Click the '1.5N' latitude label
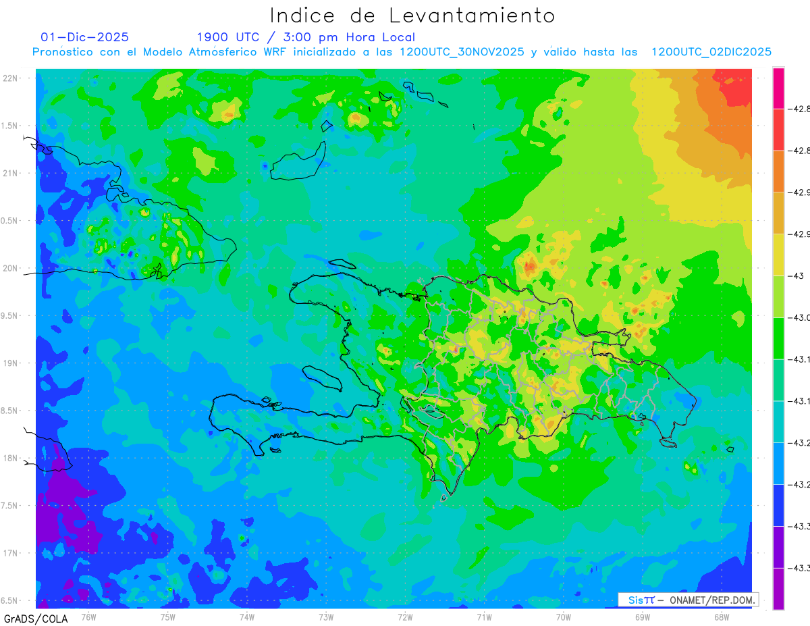Viewport: 810px width, 626px height. pos(10,126)
